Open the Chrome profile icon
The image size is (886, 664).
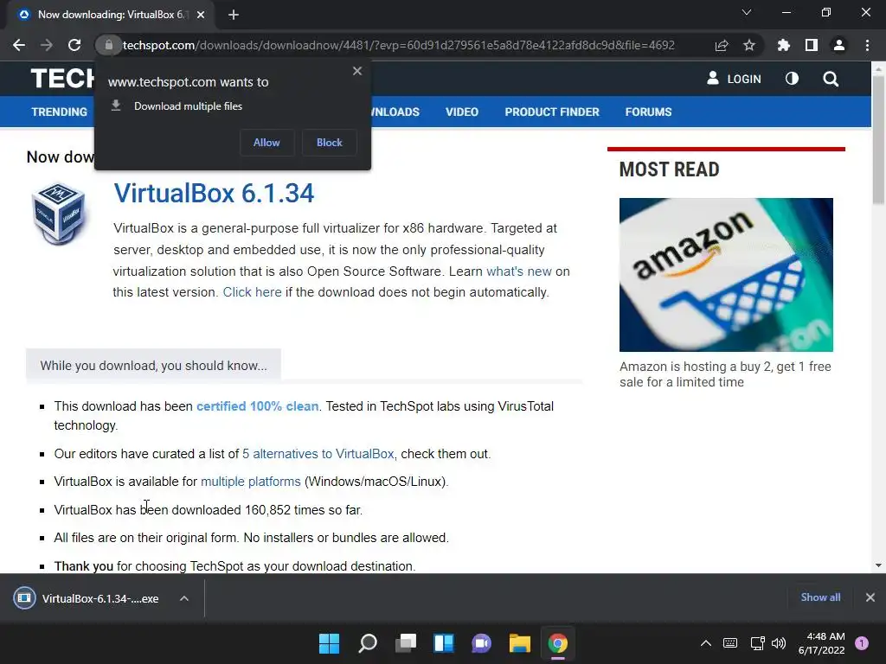(x=839, y=45)
